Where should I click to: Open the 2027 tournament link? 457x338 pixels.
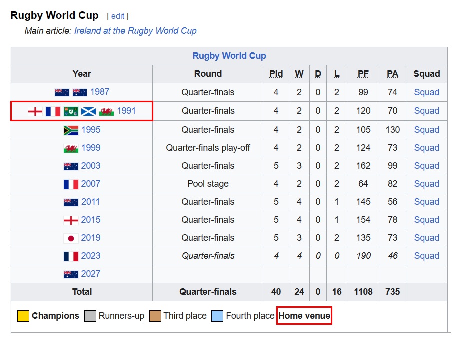pos(91,274)
